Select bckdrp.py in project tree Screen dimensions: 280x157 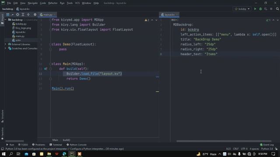tap(19, 24)
